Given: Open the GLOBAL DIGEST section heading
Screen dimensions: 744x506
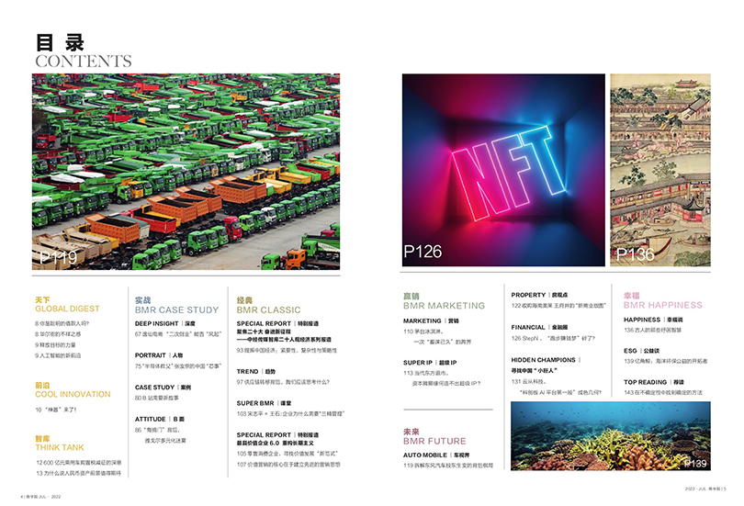Looking at the screenshot, I should 67,310.
